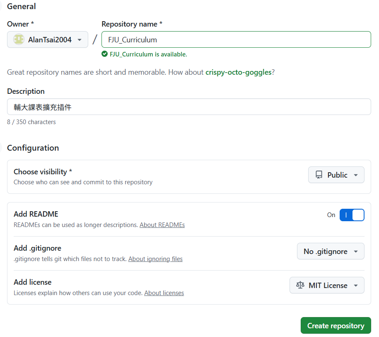Image resolution: width=379 pixels, height=337 pixels.
Task: Open the MIT License dropdown
Action: click(327, 285)
